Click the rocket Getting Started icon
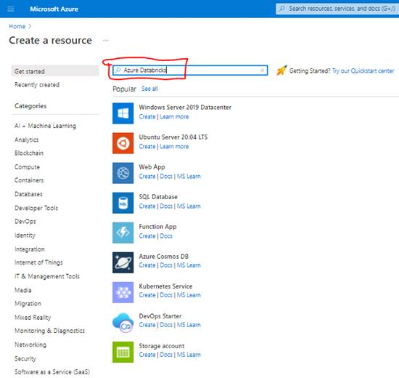 pos(281,71)
